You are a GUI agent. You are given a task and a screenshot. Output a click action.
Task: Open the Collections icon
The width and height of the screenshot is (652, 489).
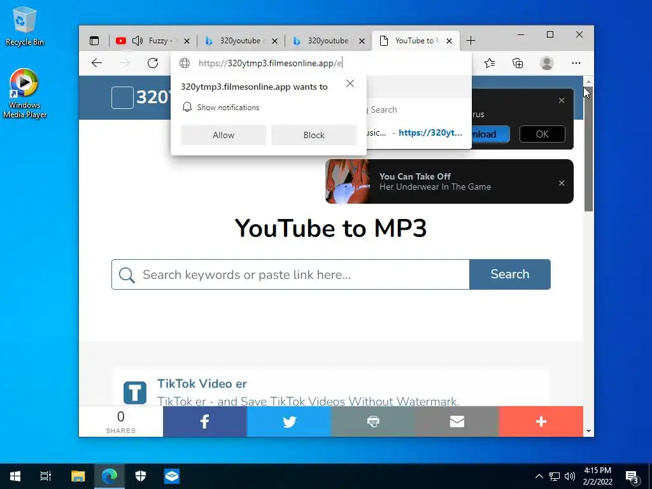pyautogui.click(x=518, y=63)
